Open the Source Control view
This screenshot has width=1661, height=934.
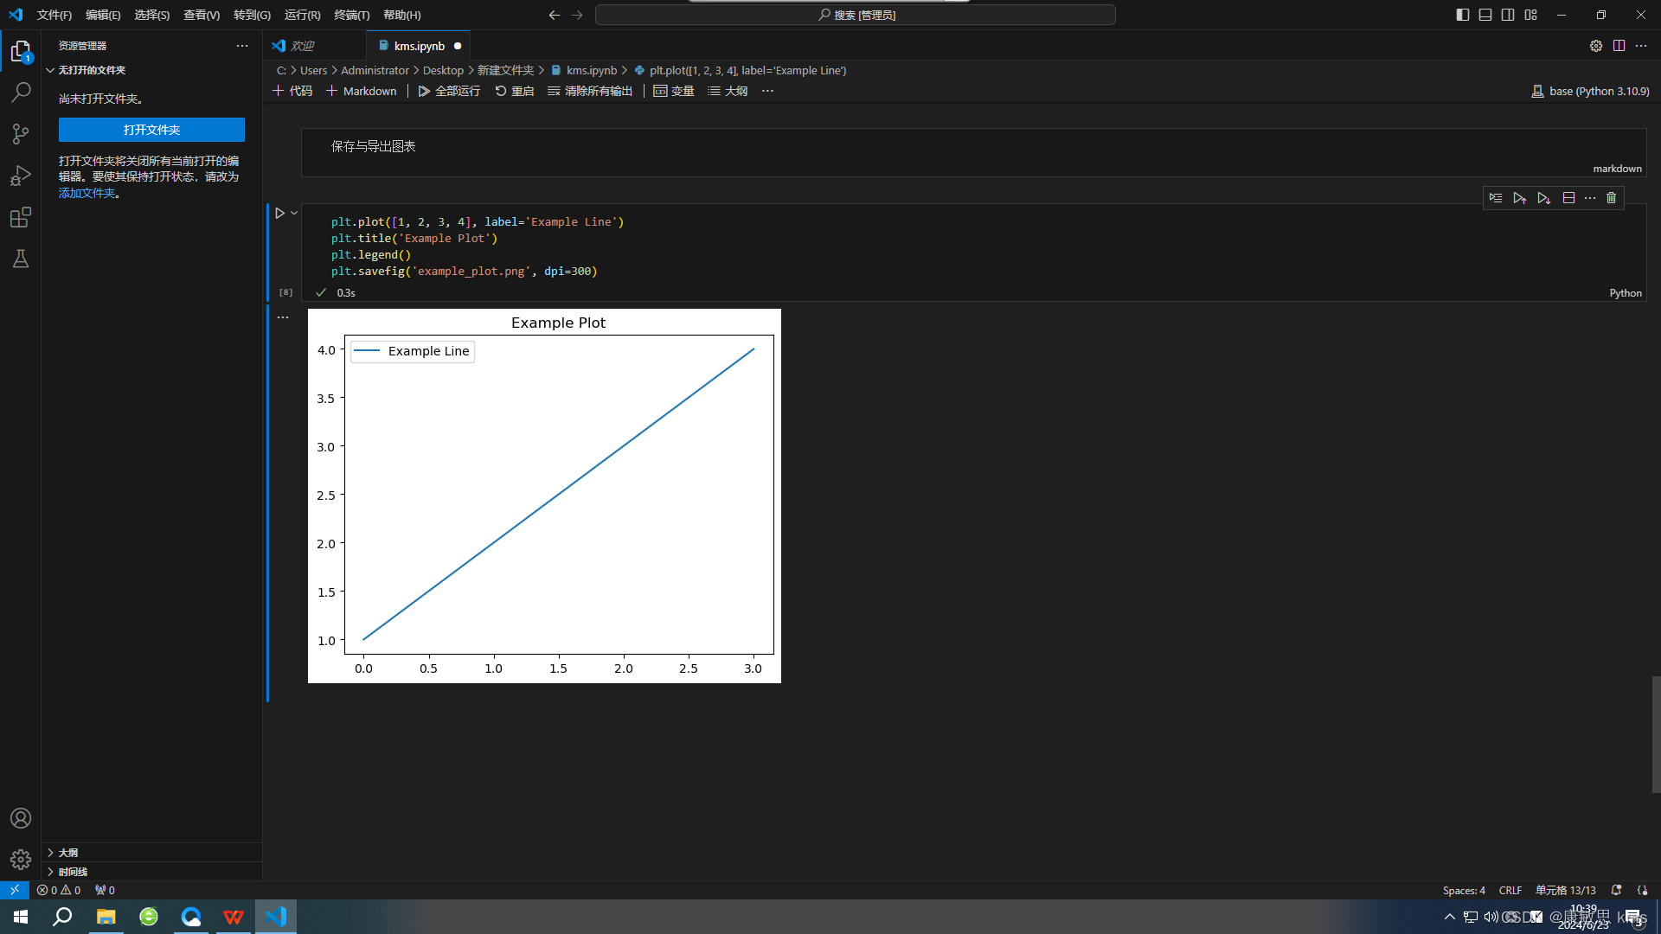click(x=21, y=133)
